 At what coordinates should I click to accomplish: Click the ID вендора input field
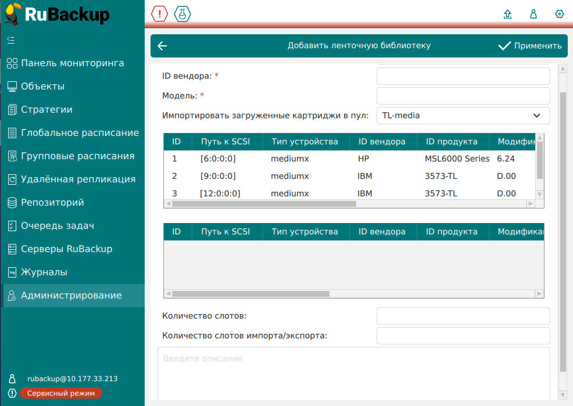pos(463,76)
